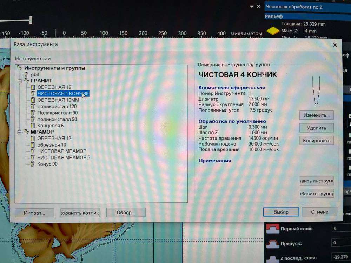Viewport: 351px width, 263px height.
Task: Select the ЧИСТОВАЯ 4 КОНЧИК tool entry
Action: pos(63,93)
